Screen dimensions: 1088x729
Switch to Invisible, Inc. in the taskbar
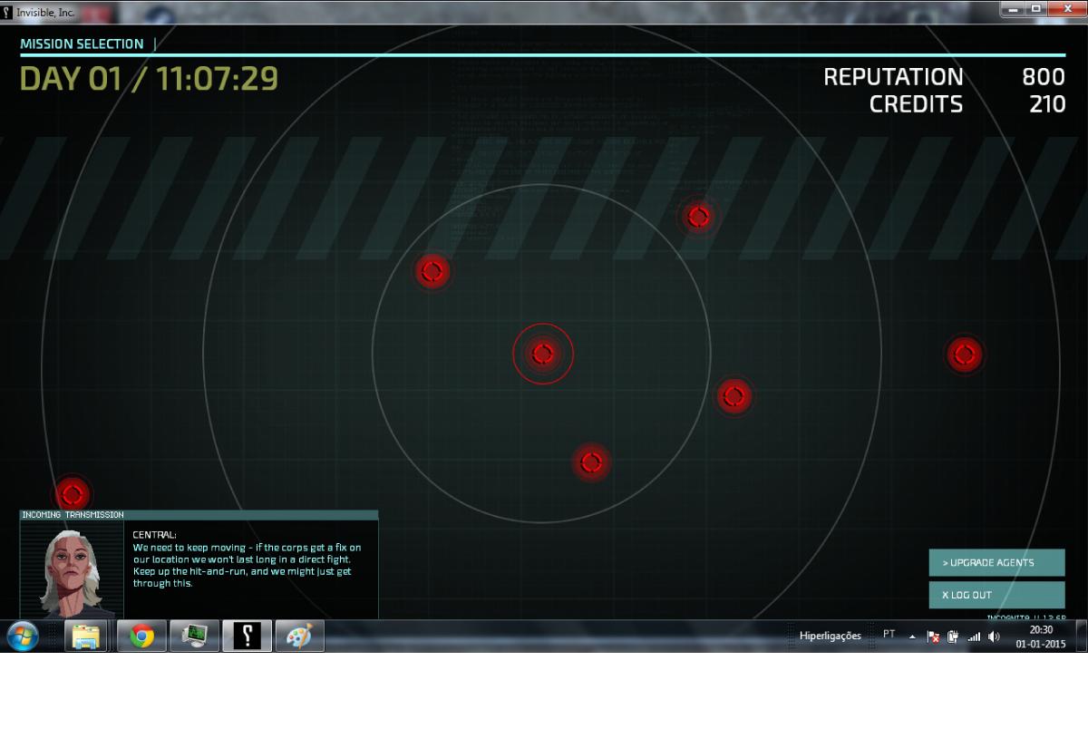point(247,637)
